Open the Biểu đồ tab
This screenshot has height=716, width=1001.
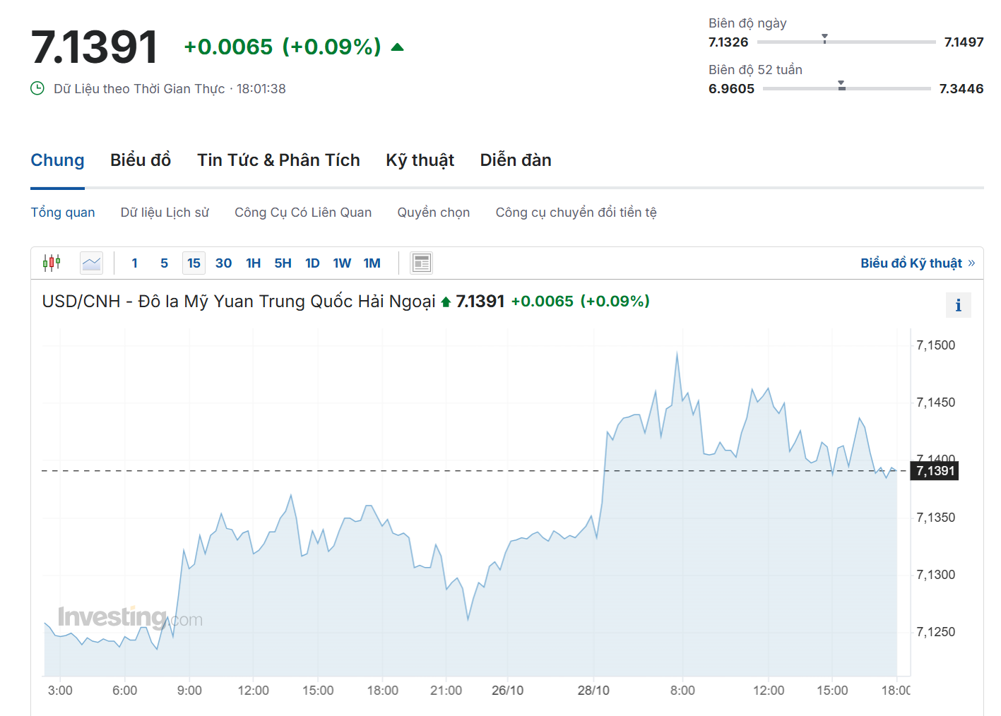tap(141, 160)
